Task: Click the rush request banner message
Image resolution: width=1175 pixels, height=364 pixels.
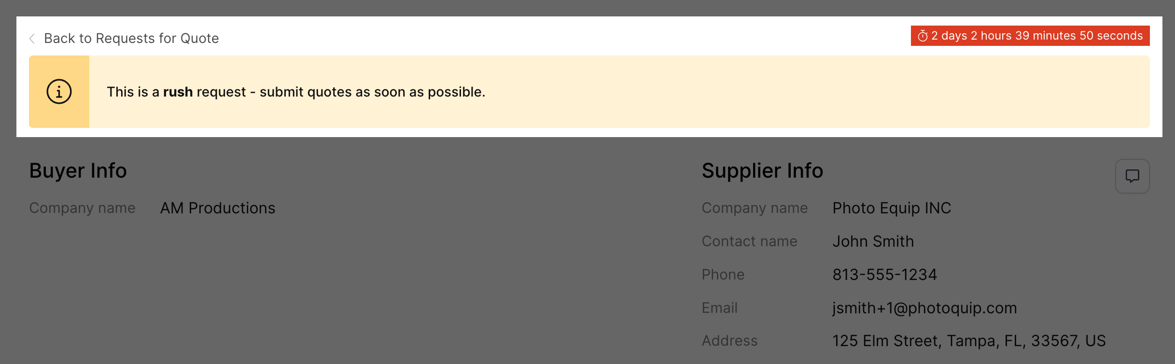Action: 296,92
